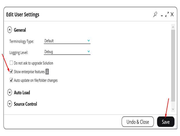Disable Auto update on file/folder changes
Screen dimensions: 180x136
pyautogui.click(x=11, y=80)
